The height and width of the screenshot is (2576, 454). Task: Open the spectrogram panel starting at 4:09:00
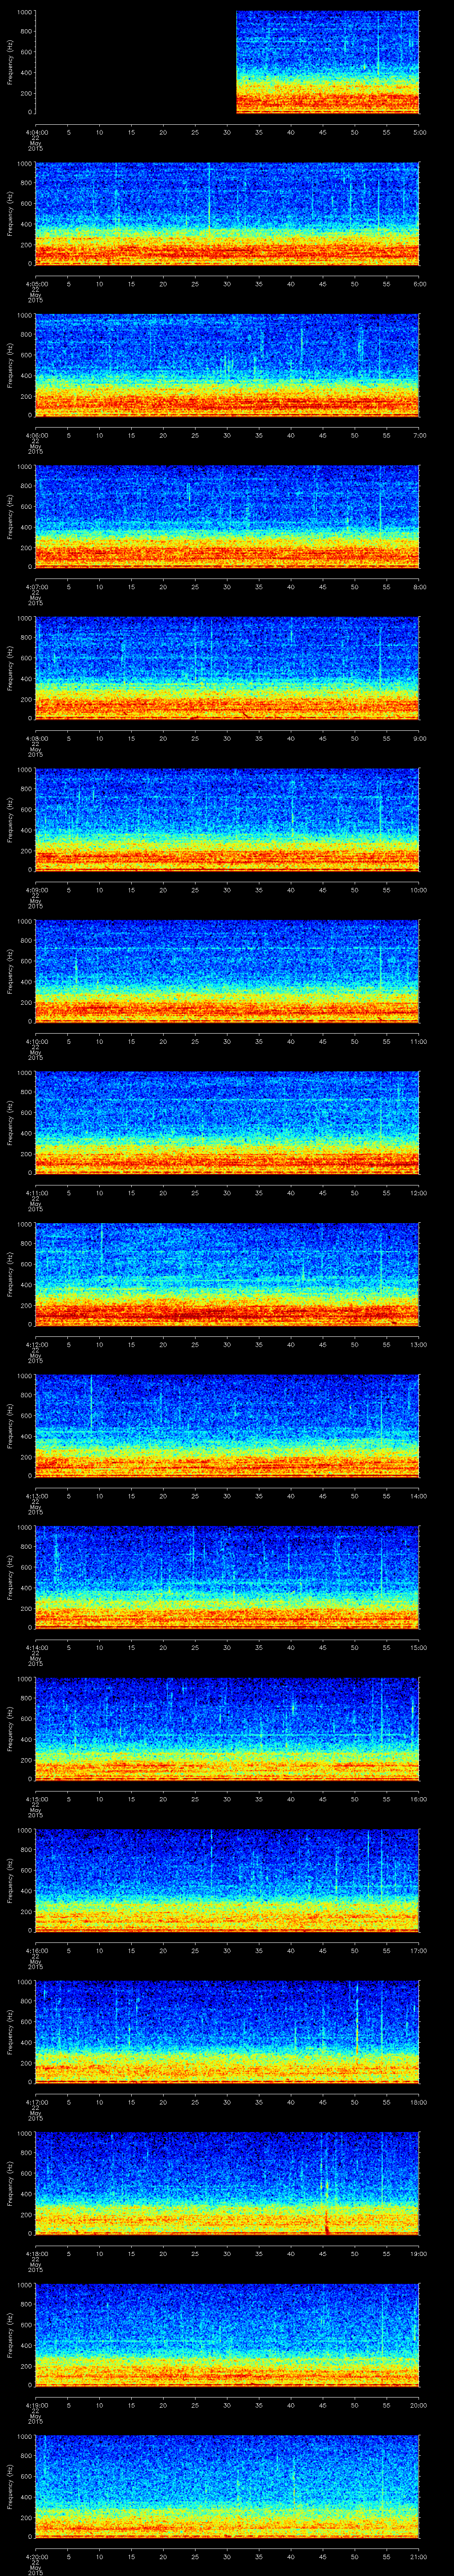point(227,819)
